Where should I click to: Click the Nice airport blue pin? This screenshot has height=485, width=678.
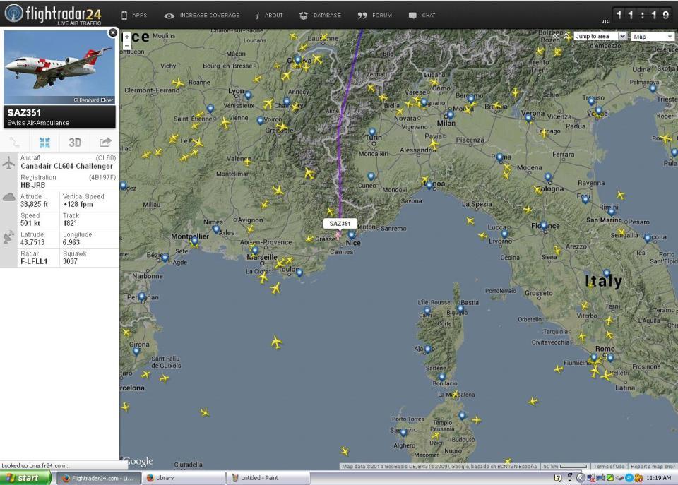(x=352, y=234)
